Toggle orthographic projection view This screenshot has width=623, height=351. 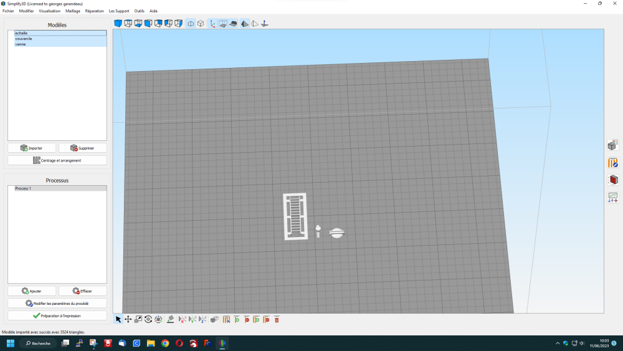[201, 24]
